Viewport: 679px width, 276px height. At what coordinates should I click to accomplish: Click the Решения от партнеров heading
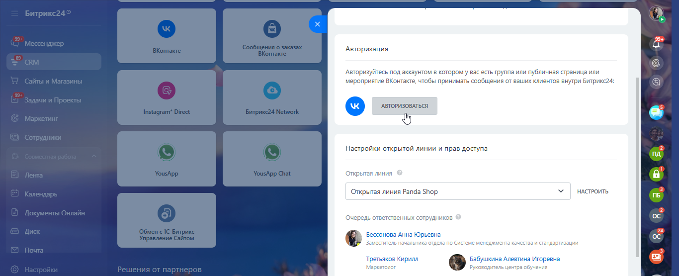[x=160, y=270]
